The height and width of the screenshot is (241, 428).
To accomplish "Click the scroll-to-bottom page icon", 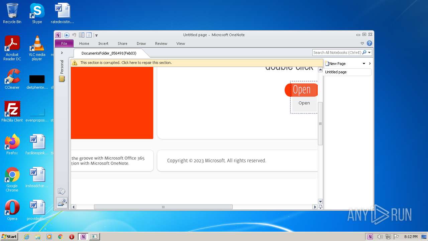I will [320, 207].
